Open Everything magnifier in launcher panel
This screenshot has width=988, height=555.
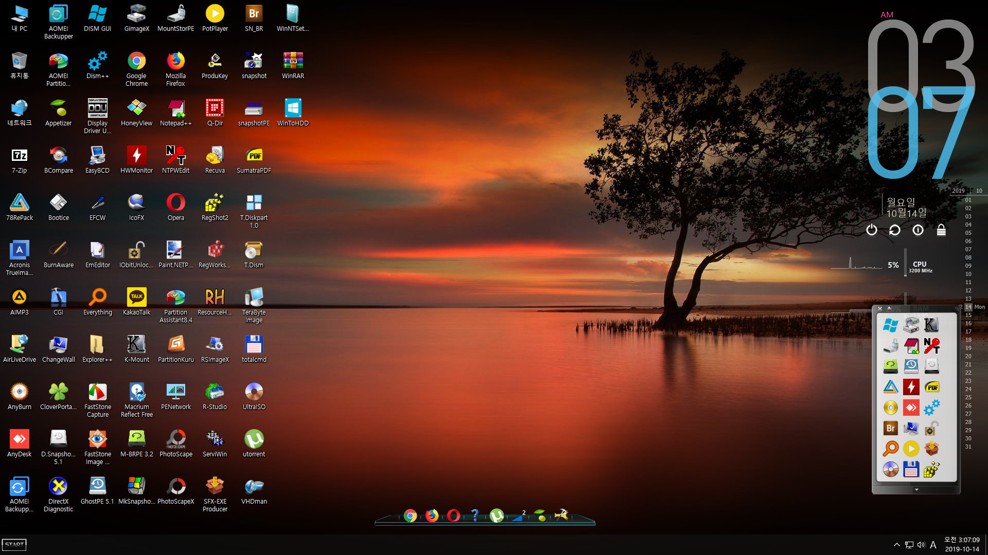click(x=890, y=448)
